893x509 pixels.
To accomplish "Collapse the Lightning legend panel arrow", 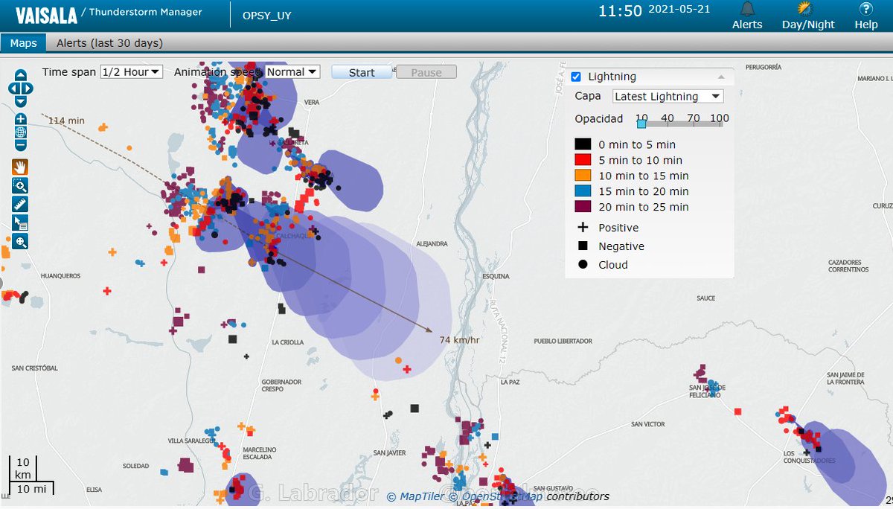I will tap(720, 77).
